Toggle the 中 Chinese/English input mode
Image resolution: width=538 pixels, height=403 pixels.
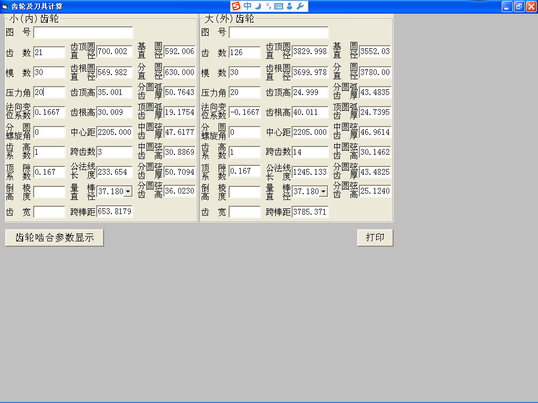tap(247, 6)
